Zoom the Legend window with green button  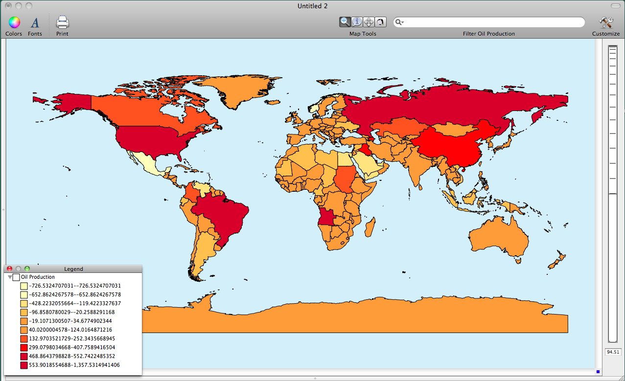[27, 269]
